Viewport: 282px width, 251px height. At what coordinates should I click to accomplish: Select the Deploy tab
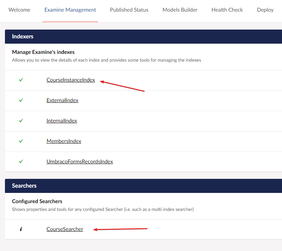tap(265, 10)
